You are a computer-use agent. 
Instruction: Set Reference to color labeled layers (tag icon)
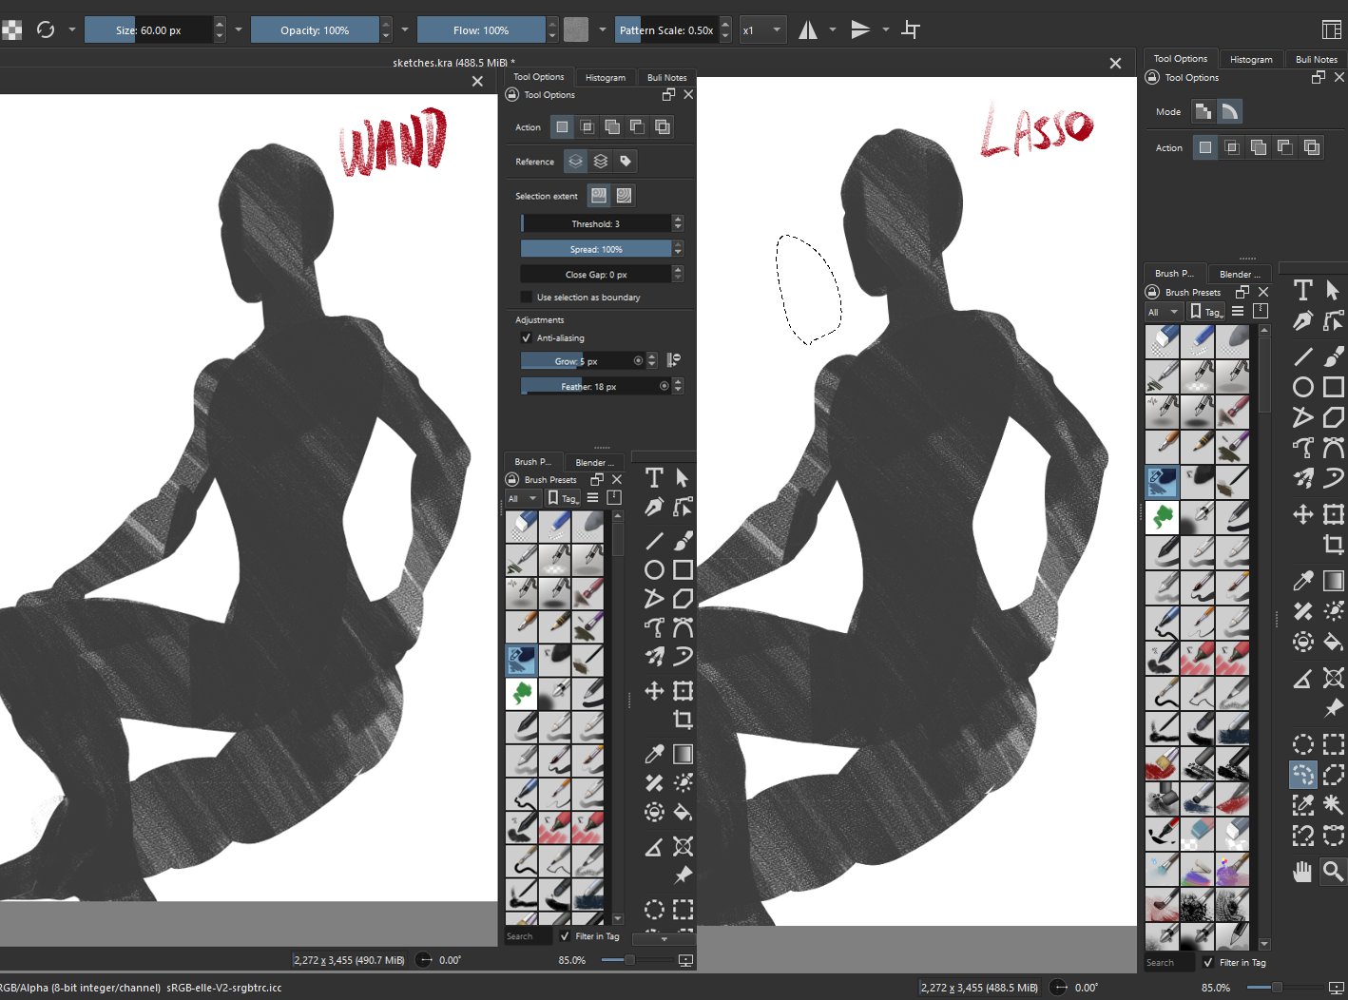click(626, 162)
